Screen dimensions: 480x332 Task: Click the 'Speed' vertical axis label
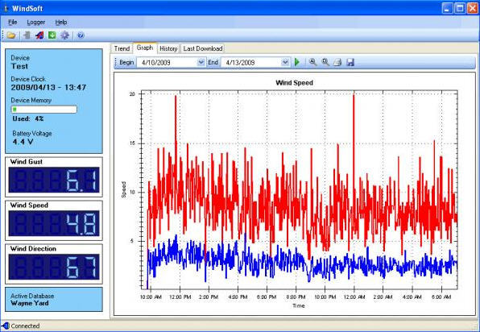coord(124,189)
